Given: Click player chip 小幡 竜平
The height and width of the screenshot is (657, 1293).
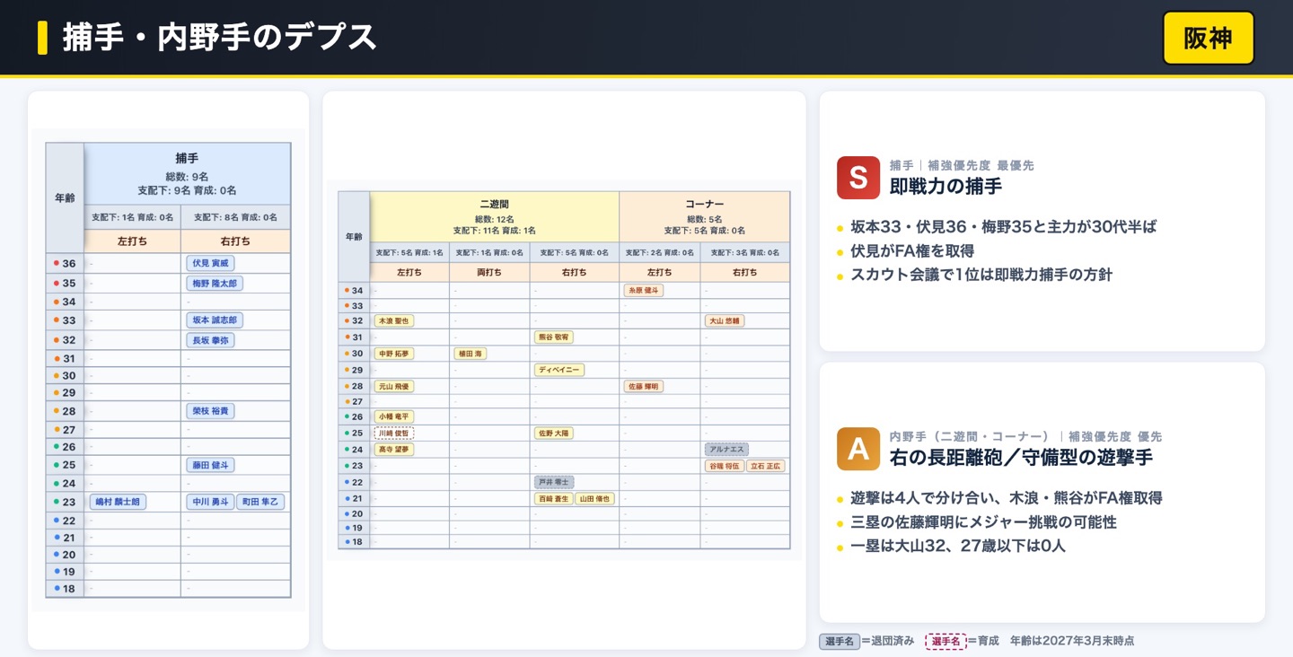Looking at the screenshot, I should pyautogui.click(x=394, y=416).
